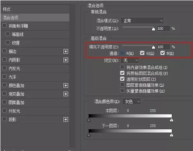Enable the 内发光 checkbox
193x151 pixels.
point(4,68)
